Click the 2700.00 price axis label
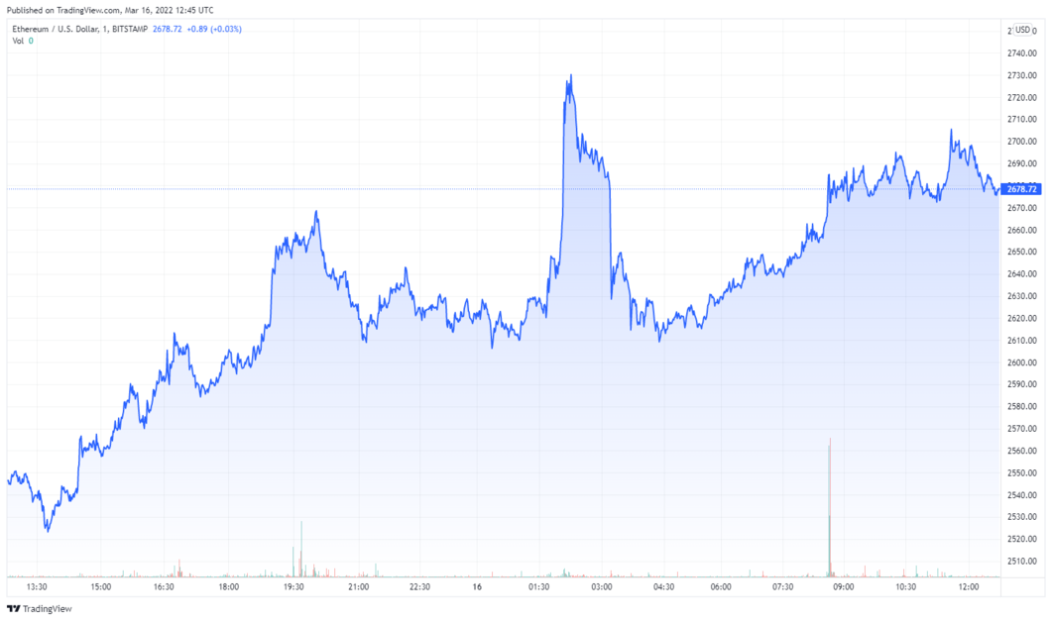 [x=1022, y=142]
